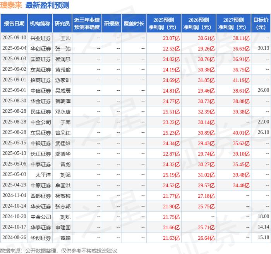Click the 40.01亿 forecast value
The image size is (271, 254).
coord(241,133)
